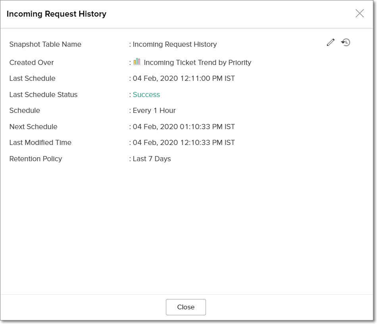Click the Next Schedule label

(x=33, y=127)
